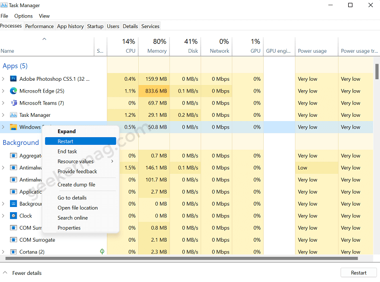Viewport: 380px width, 282px height.
Task: Click the Background Task Host icon
Action: click(x=13, y=204)
